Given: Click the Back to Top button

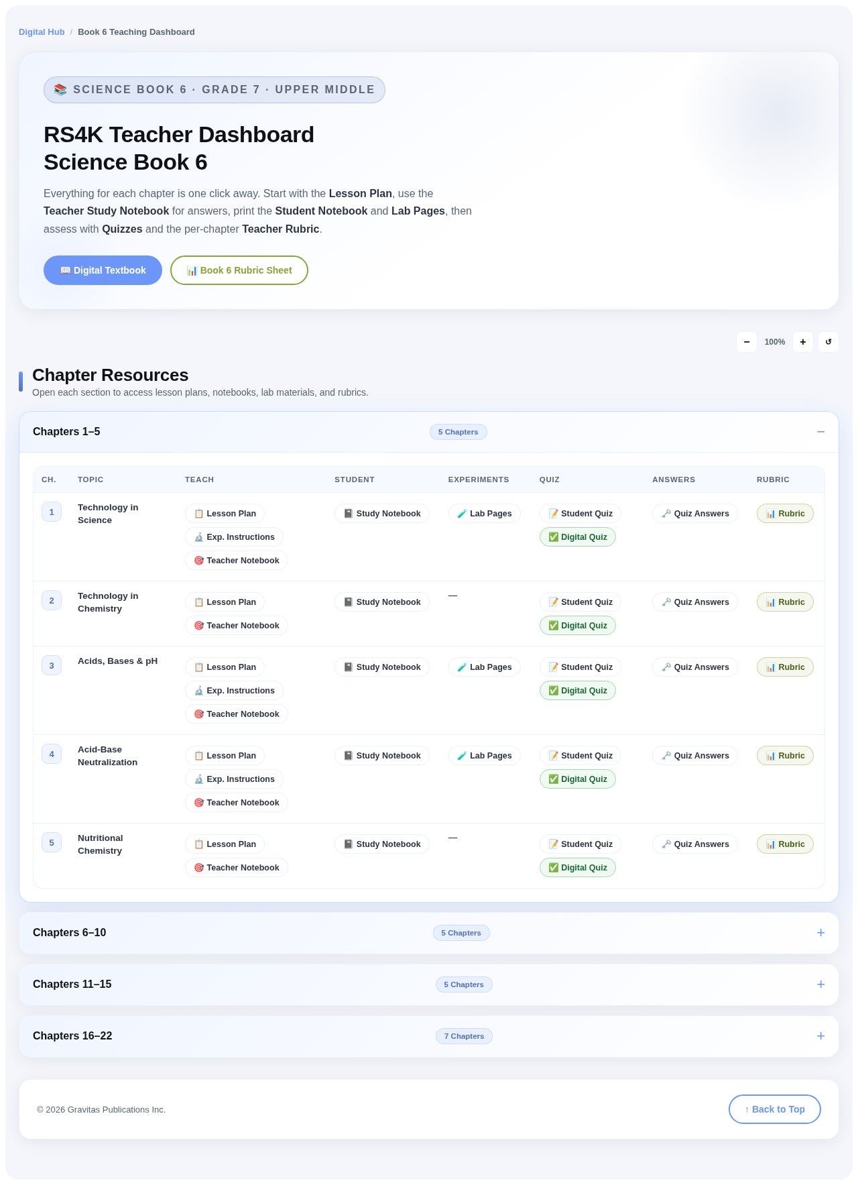Looking at the screenshot, I should tap(775, 1109).
